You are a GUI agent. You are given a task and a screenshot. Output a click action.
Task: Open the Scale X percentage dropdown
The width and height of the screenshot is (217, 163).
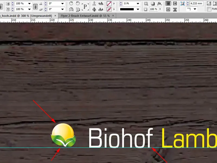30,4
